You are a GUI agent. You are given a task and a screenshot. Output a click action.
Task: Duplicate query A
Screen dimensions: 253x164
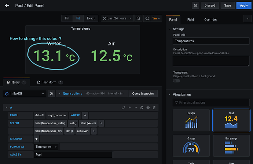click(x=142, y=108)
